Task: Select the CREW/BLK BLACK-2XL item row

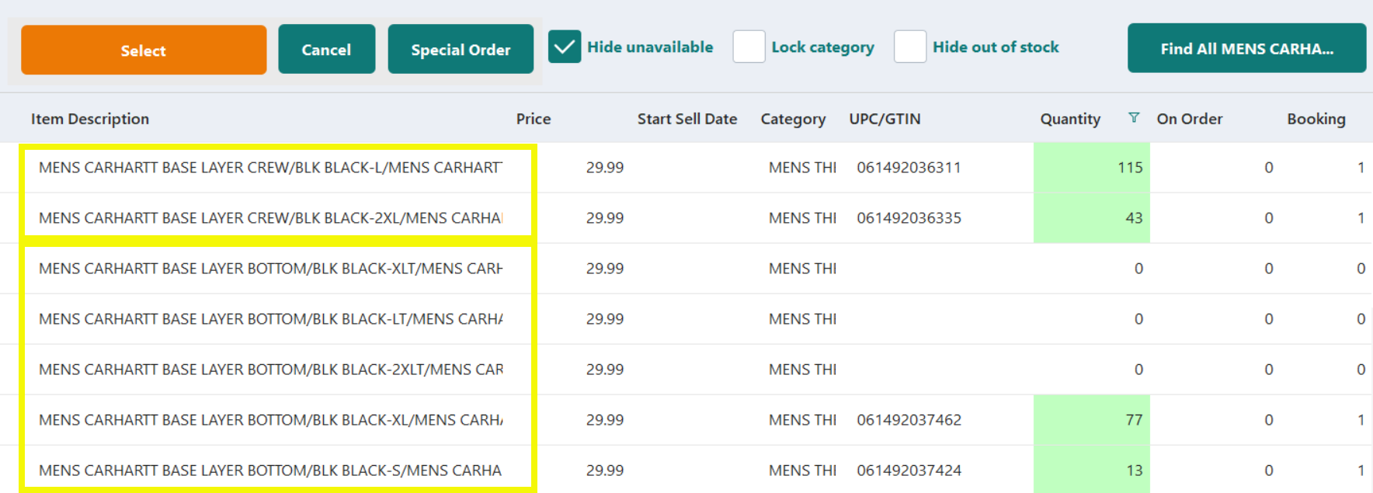Action: pos(686,218)
